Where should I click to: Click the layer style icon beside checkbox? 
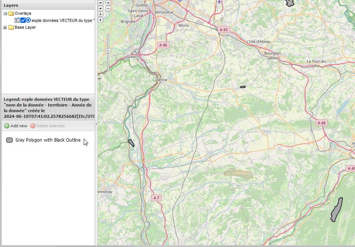click(17, 20)
